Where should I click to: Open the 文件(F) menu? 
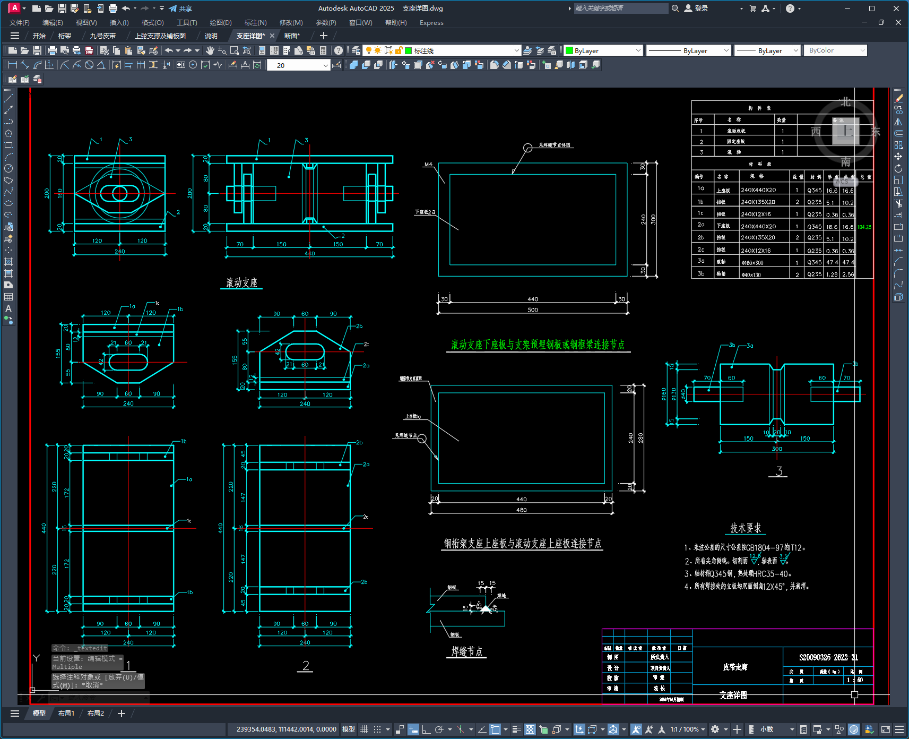[x=20, y=23]
